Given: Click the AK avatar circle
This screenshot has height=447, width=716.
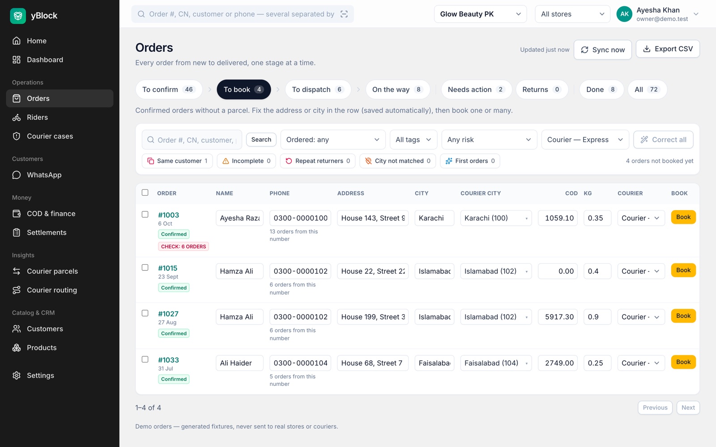Looking at the screenshot, I should click(x=624, y=14).
